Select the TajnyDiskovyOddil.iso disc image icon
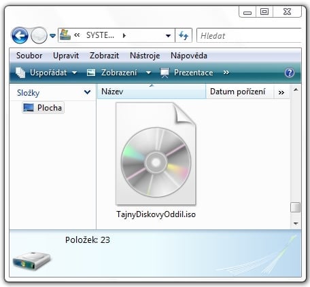Screen dimensions: 310x287 pos(156,154)
